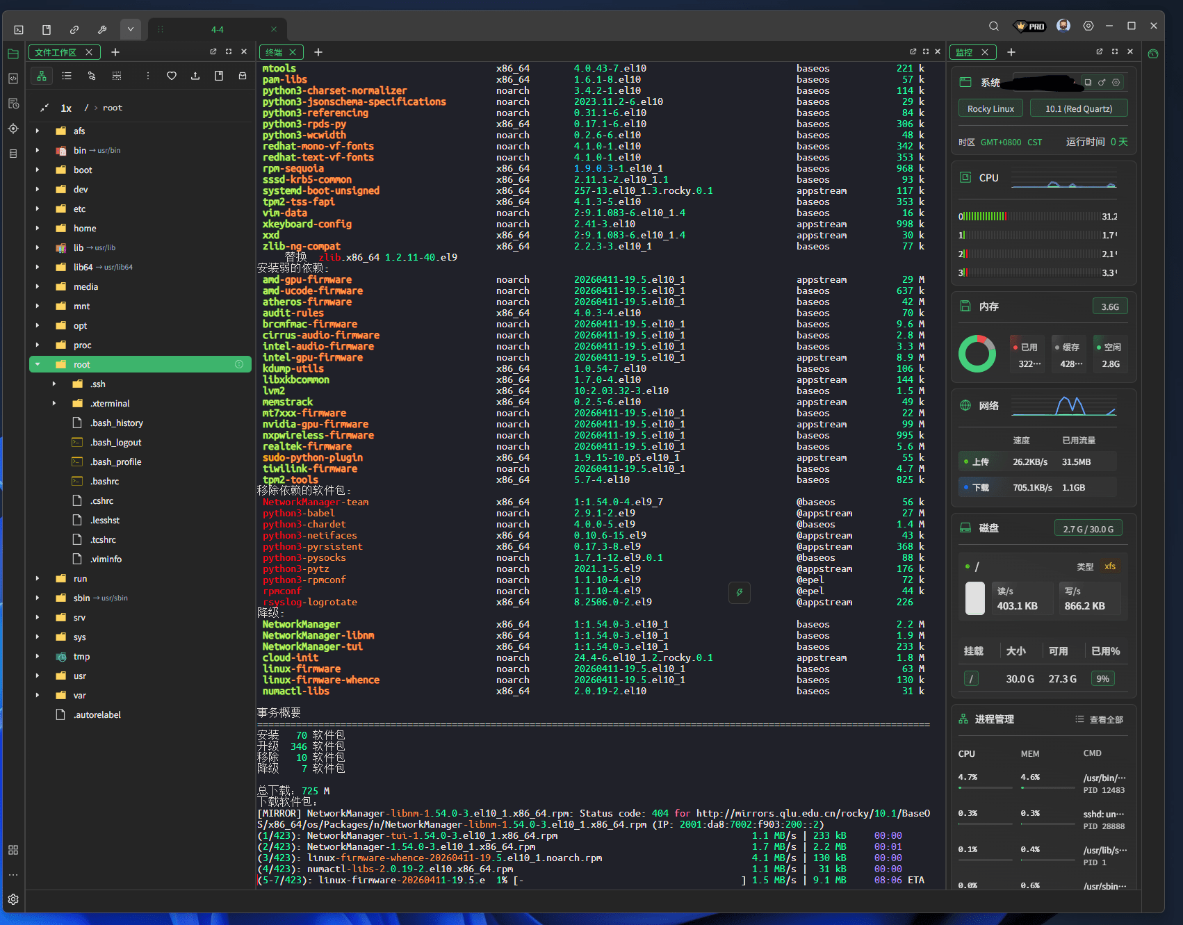Click the 10.1 (Red Quartz) button

[1078, 108]
